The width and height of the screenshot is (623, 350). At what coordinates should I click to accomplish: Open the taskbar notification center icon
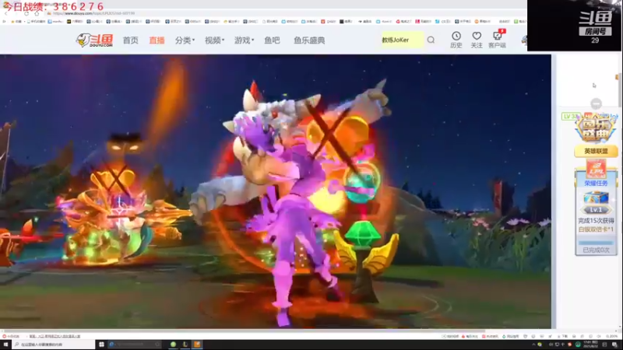point(614,345)
